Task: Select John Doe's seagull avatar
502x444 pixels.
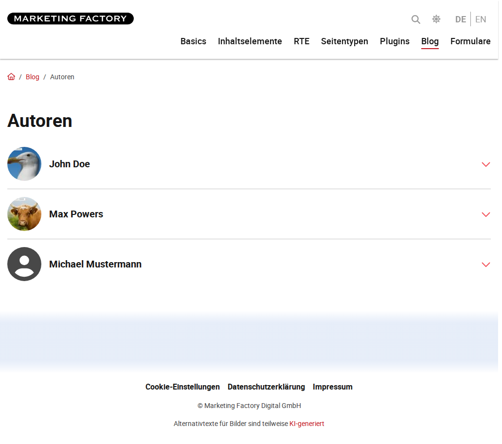Action: click(x=24, y=164)
